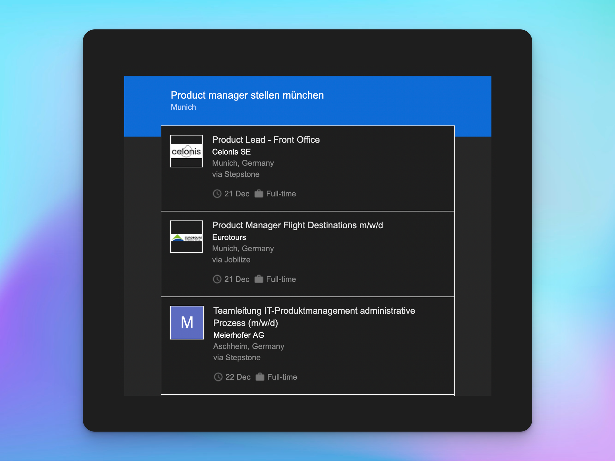Click the Celonis company logo thumbnail
The height and width of the screenshot is (461, 615).
tap(186, 151)
